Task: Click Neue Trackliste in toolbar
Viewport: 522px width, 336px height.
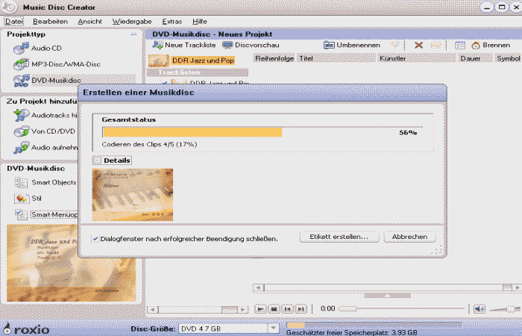Action: [157, 45]
